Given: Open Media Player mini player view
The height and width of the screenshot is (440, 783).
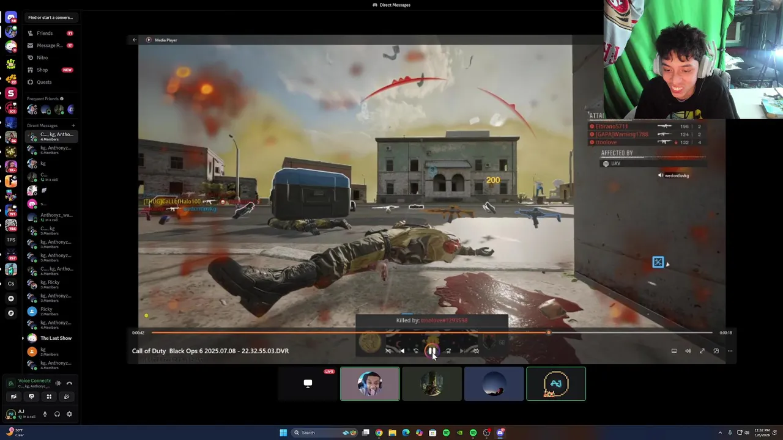Looking at the screenshot, I should [x=716, y=351].
